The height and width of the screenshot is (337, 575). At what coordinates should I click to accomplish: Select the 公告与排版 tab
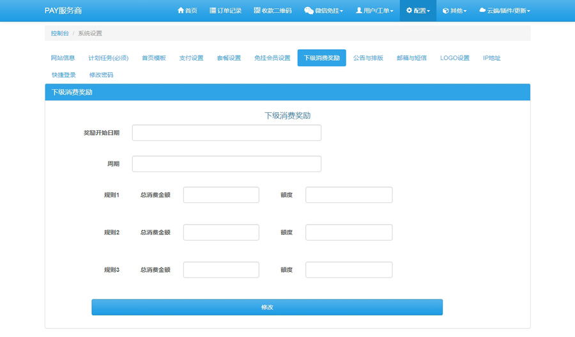(368, 58)
